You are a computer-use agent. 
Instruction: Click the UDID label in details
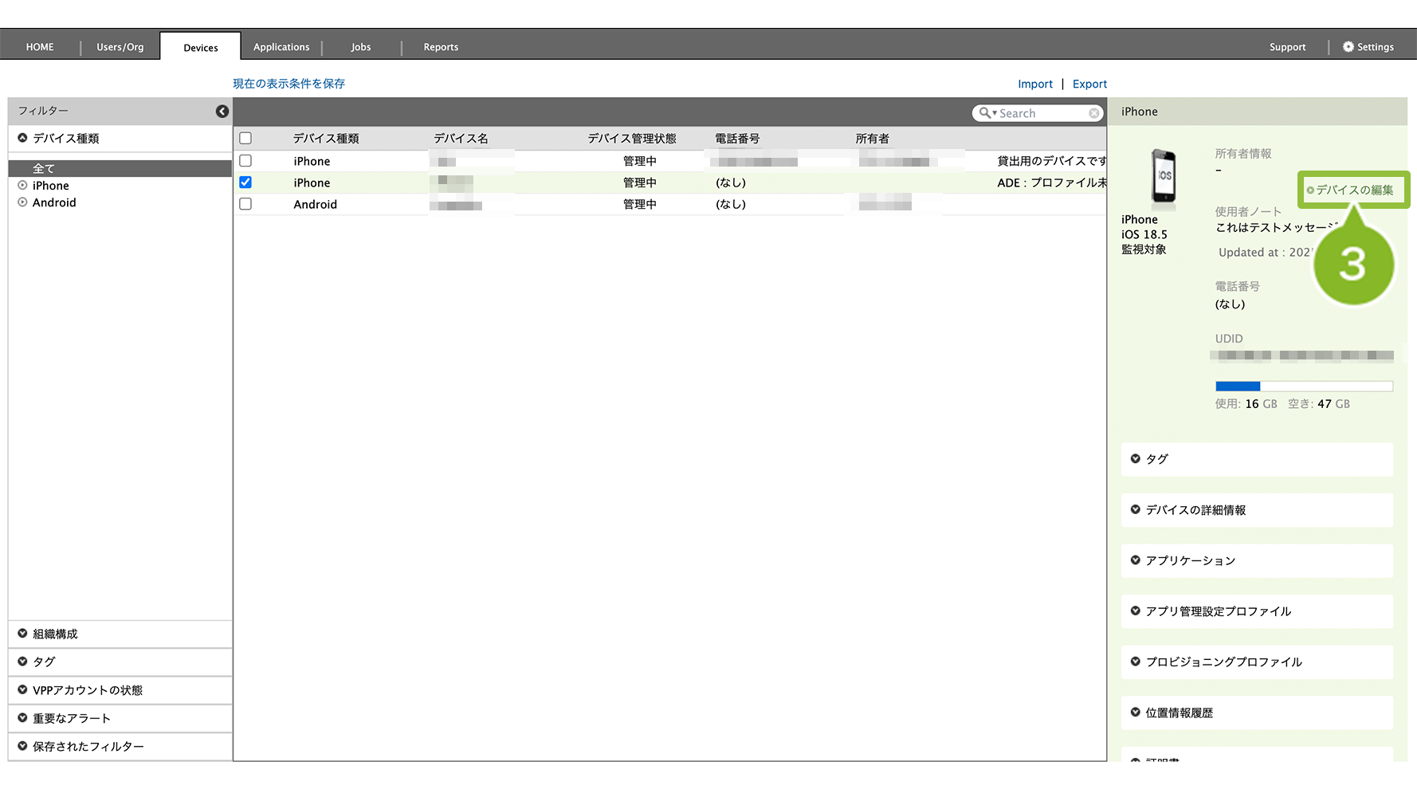[x=1229, y=339]
